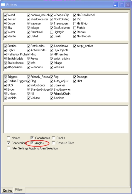Toggle the StopSpawner checkbox
The image size is (132, 194).
coord(52,89)
